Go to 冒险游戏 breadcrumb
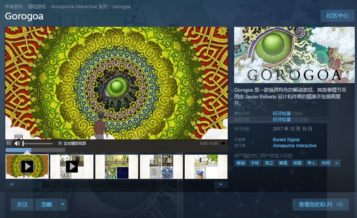This screenshot has height=218, width=357. point(37,7)
